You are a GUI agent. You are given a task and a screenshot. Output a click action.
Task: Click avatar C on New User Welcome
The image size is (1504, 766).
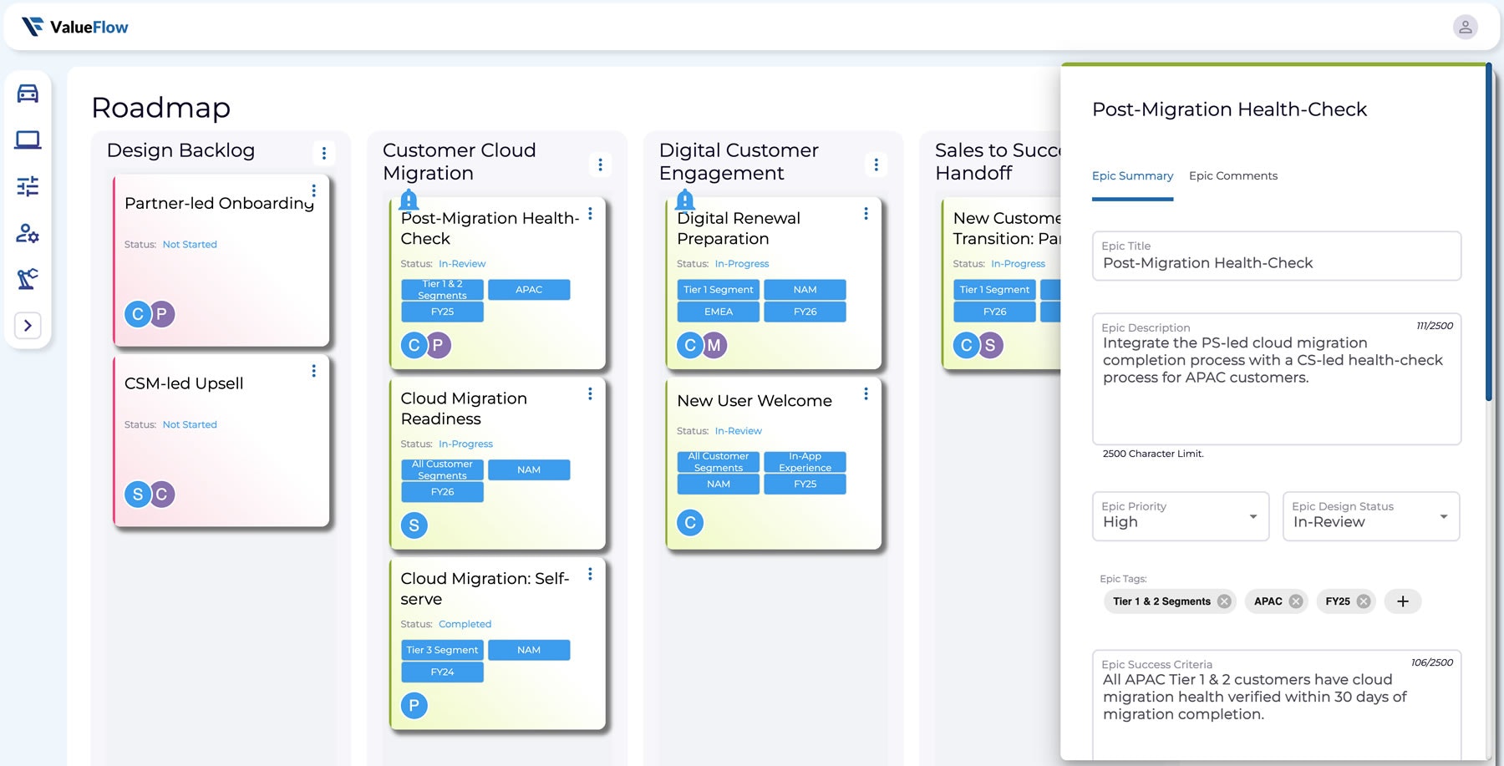click(x=690, y=523)
